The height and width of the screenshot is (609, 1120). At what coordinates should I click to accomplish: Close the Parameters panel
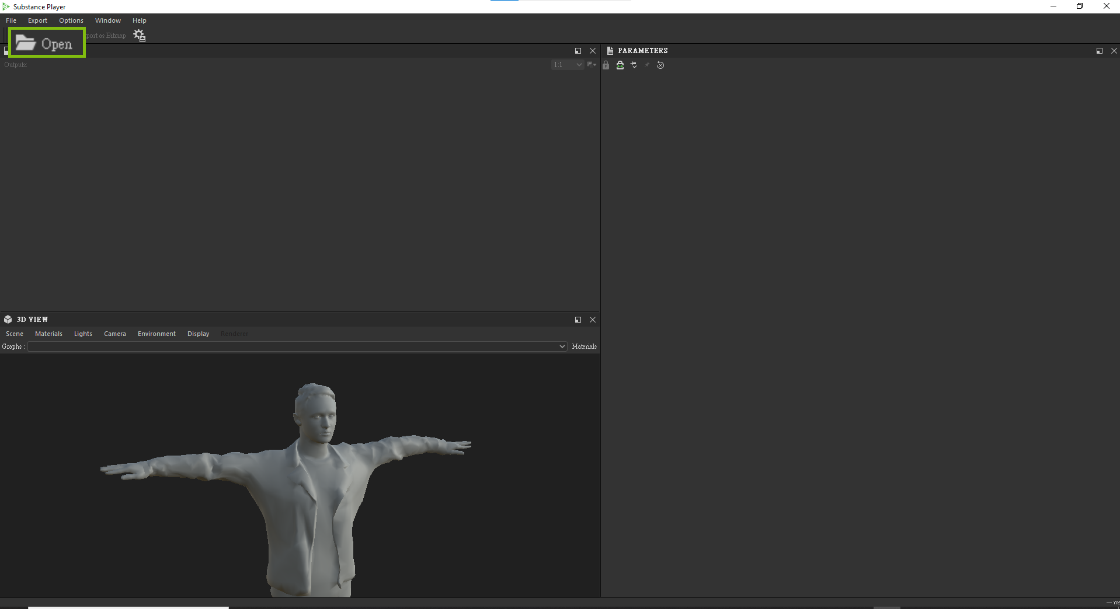pos(1114,51)
